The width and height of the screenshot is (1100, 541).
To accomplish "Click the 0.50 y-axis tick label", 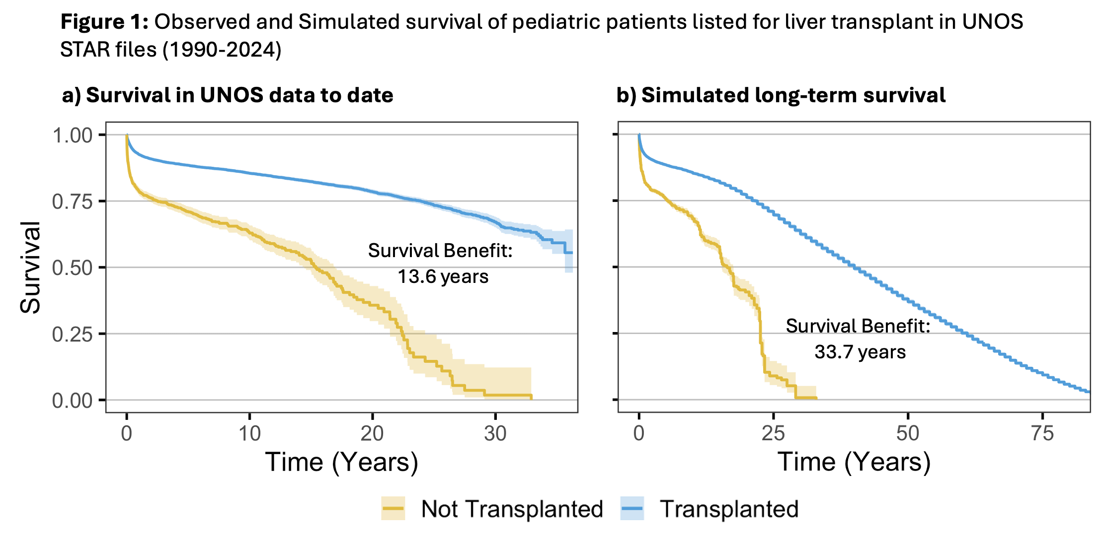I will pos(73,268).
